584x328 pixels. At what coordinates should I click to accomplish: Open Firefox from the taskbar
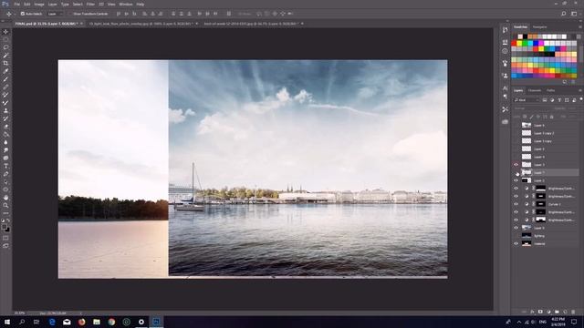81,322
